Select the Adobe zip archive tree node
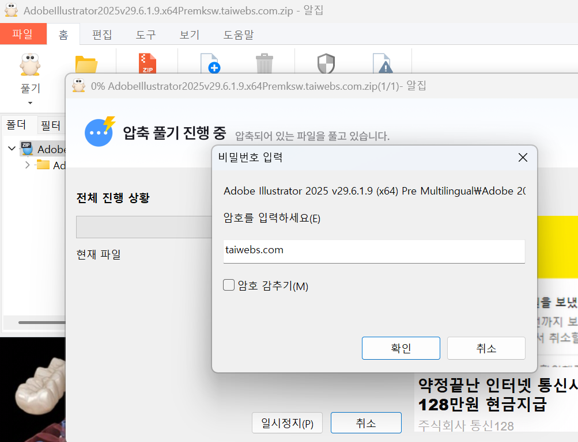The height and width of the screenshot is (442, 578). point(43,149)
